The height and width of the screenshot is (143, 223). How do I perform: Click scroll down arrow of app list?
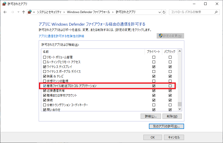coord(180,109)
